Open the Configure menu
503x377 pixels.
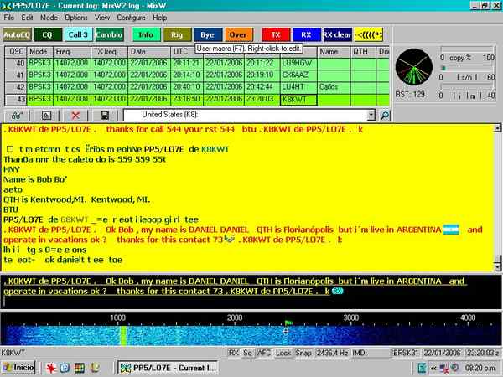pyautogui.click(x=131, y=18)
